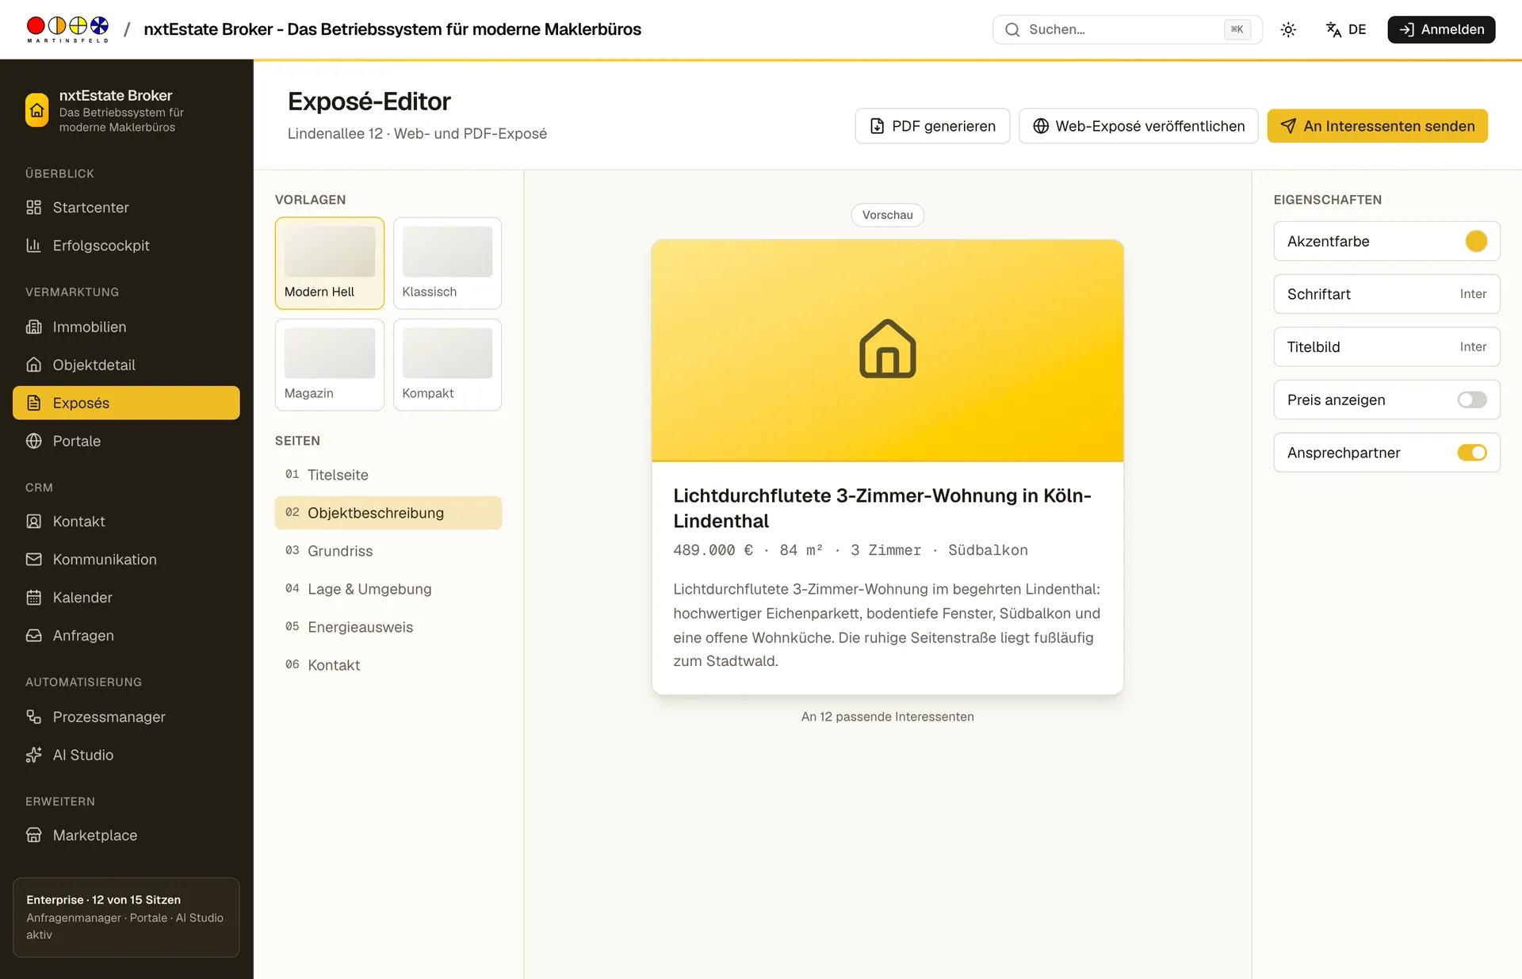This screenshot has height=979, width=1522.
Task: Open the language selector DE
Action: coord(1346,29)
